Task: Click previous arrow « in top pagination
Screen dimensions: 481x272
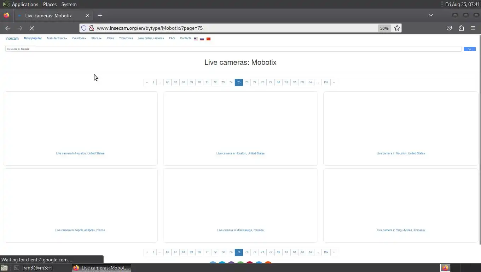Action: pyautogui.click(x=147, y=83)
